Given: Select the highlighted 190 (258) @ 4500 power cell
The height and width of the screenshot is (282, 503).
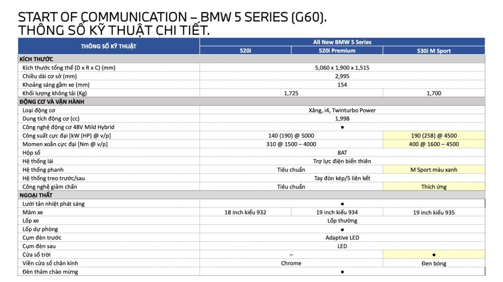Looking at the screenshot, I should click(434, 136).
